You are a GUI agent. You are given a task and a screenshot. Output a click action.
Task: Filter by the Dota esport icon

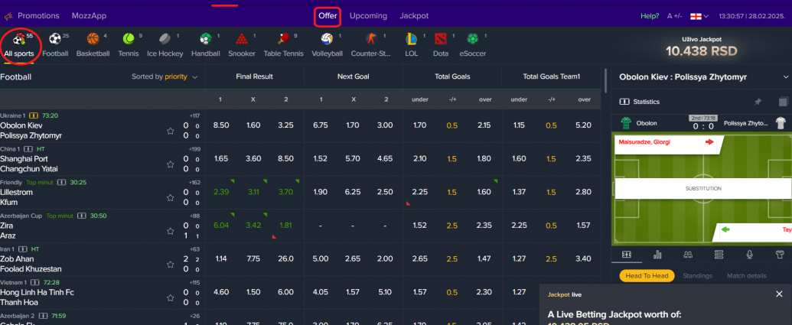(x=440, y=39)
